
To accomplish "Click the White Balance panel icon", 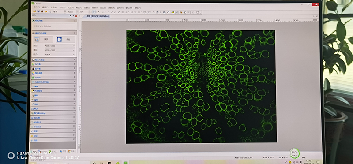I will [x=33, y=64].
